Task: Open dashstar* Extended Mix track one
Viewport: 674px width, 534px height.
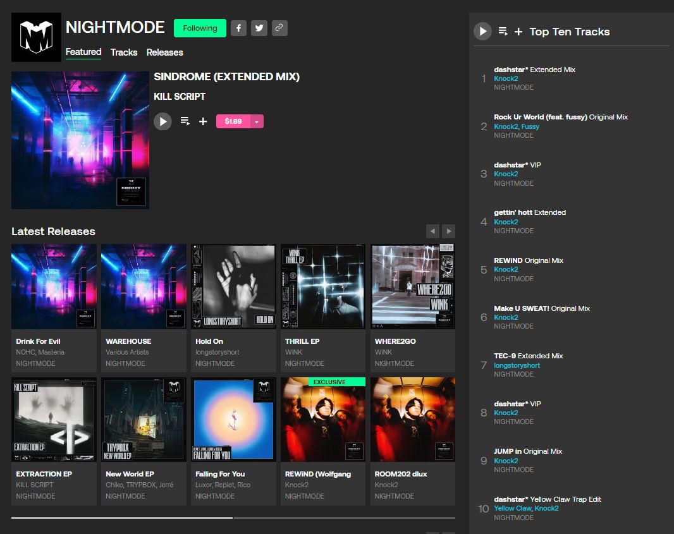Action: pos(535,70)
